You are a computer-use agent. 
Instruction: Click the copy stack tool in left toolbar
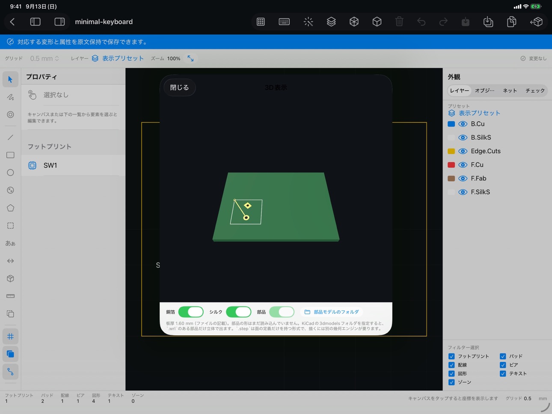click(x=10, y=314)
